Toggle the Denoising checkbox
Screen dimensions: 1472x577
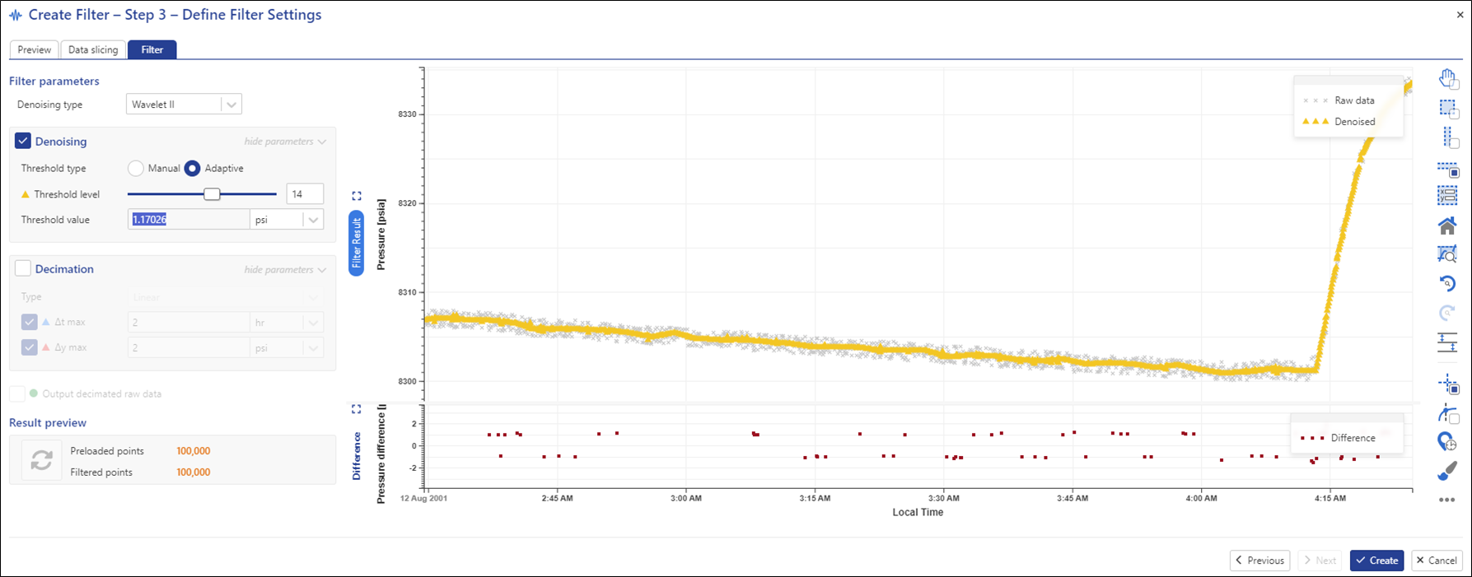(x=23, y=142)
